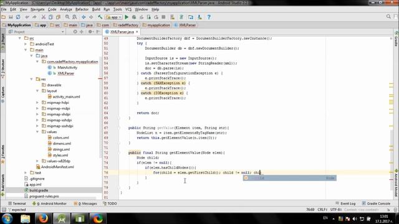This screenshot has width=399, height=224.
Task: Open the Gradle Console
Action: [x=376, y=203]
